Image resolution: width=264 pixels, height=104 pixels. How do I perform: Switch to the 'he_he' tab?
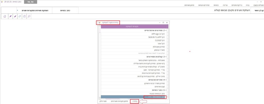click(x=30, y=2)
